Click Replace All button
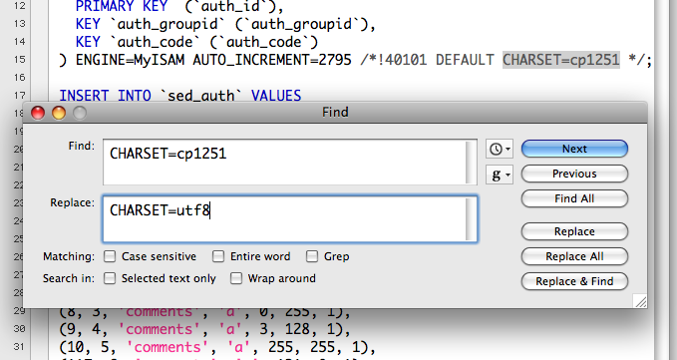 (574, 256)
